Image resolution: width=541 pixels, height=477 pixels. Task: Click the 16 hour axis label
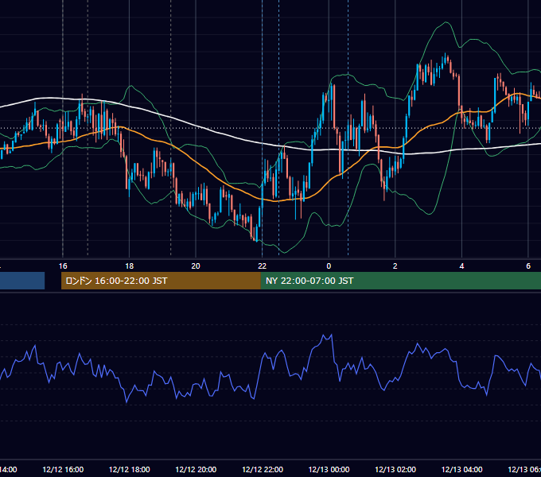pyautogui.click(x=63, y=266)
